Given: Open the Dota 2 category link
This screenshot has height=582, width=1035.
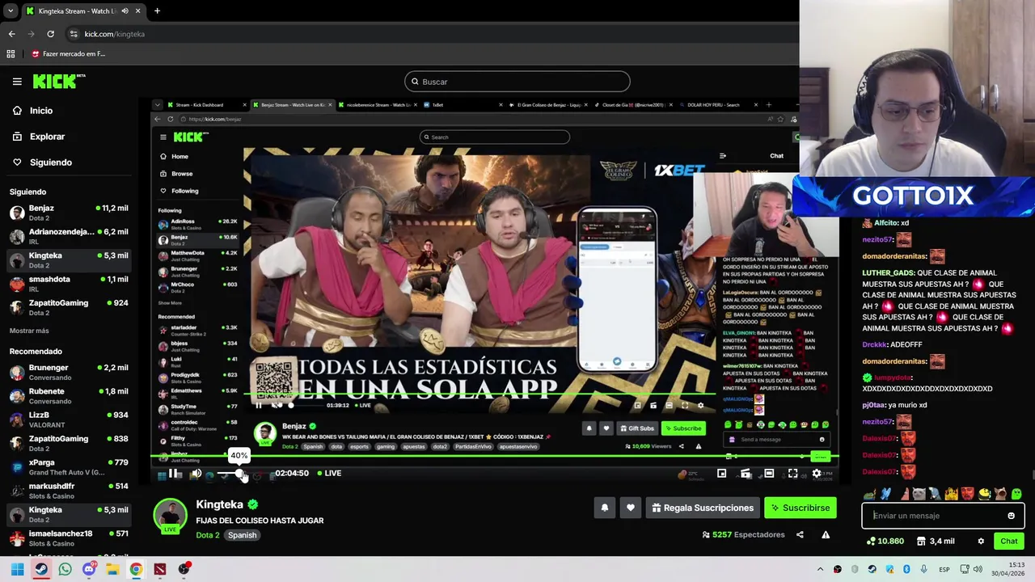Looking at the screenshot, I should point(207,535).
